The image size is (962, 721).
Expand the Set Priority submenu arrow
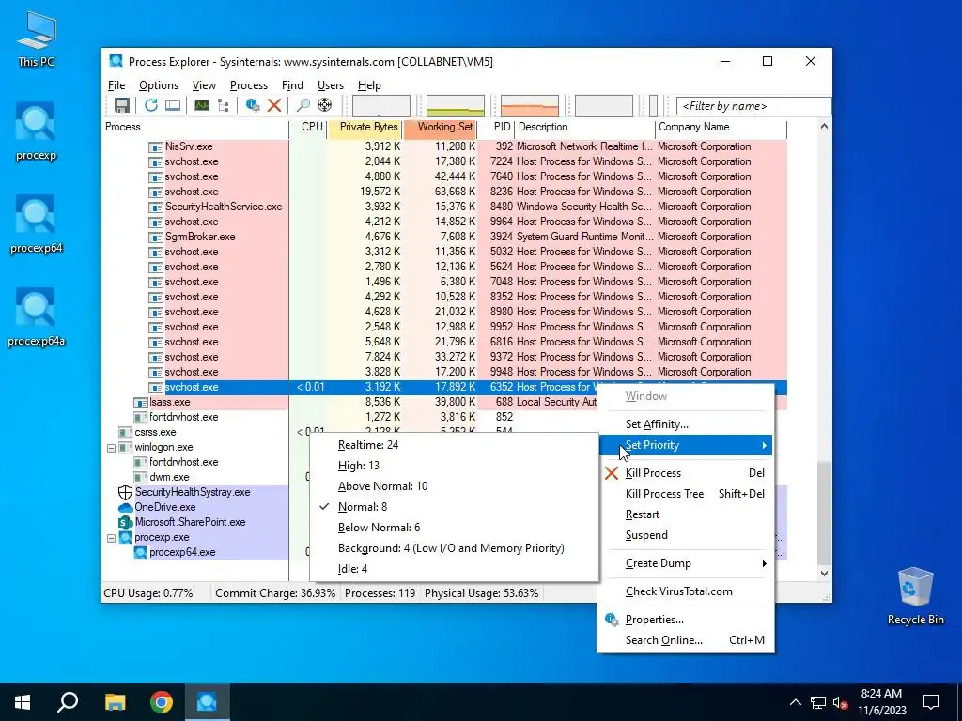[764, 445]
